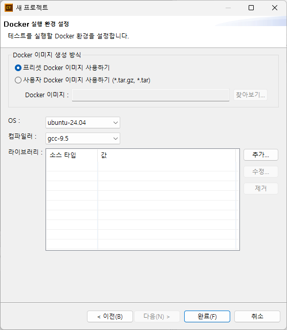The image size is (287, 330).
Task: Click the 찾아보기... browse button
Action: click(250, 95)
